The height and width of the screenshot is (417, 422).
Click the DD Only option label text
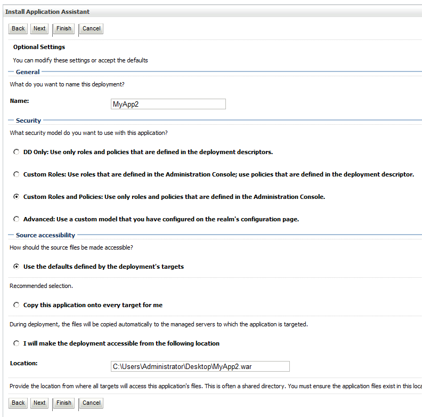(148, 152)
